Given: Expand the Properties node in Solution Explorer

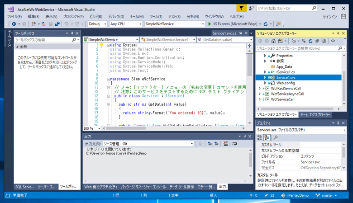Looking at the screenshot, I should pyautogui.click(x=265, y=56).
